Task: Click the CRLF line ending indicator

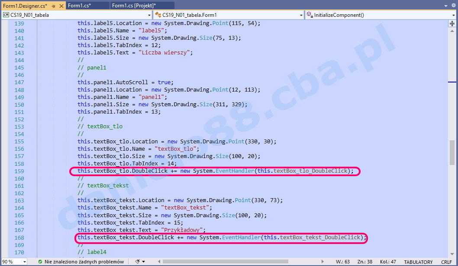Action: pos(446,262)
